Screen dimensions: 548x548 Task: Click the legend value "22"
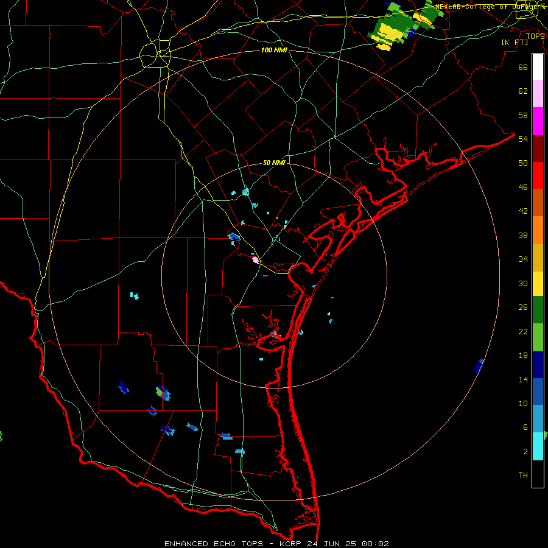point(523,331)
